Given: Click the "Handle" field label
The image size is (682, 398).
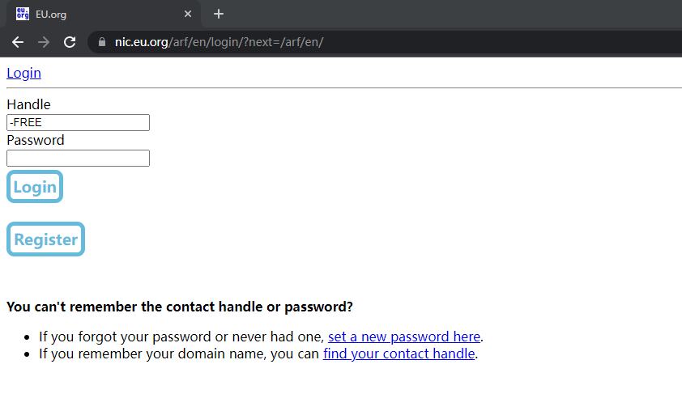Looking at the screenshot, I should [x=28, y=104].
